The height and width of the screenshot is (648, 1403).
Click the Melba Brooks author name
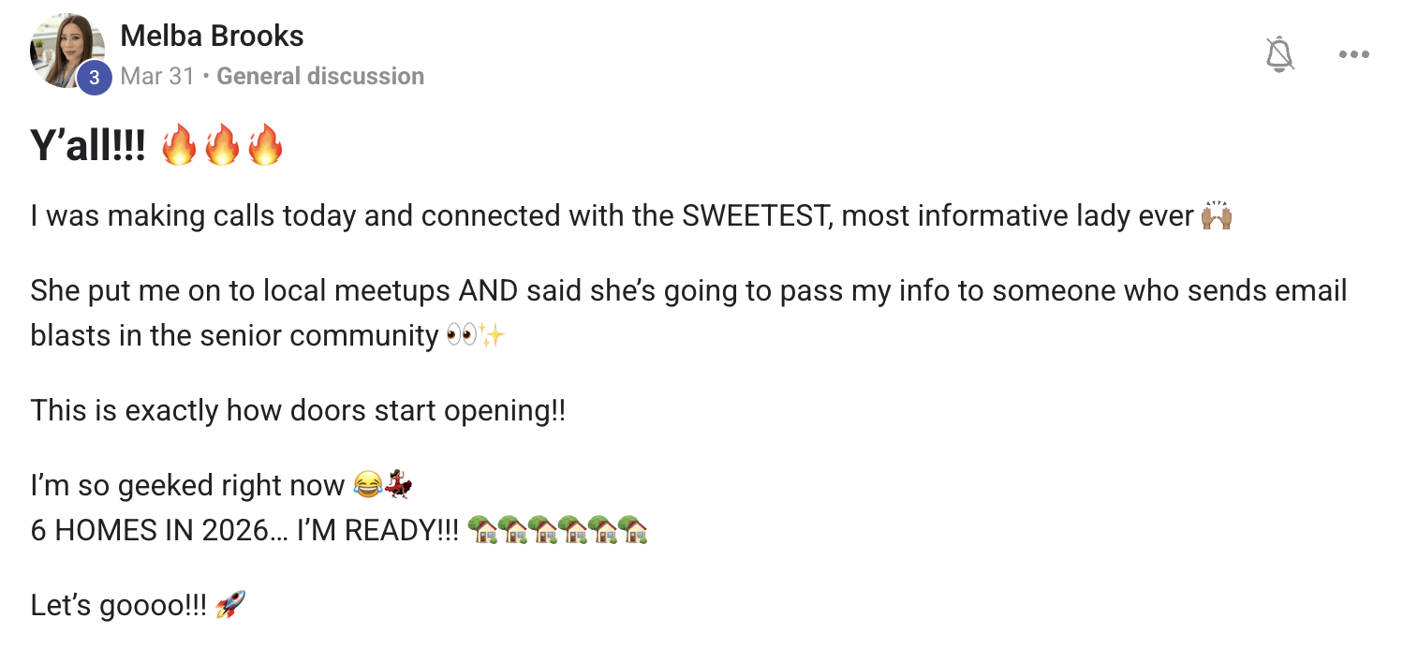pos(212,36)
